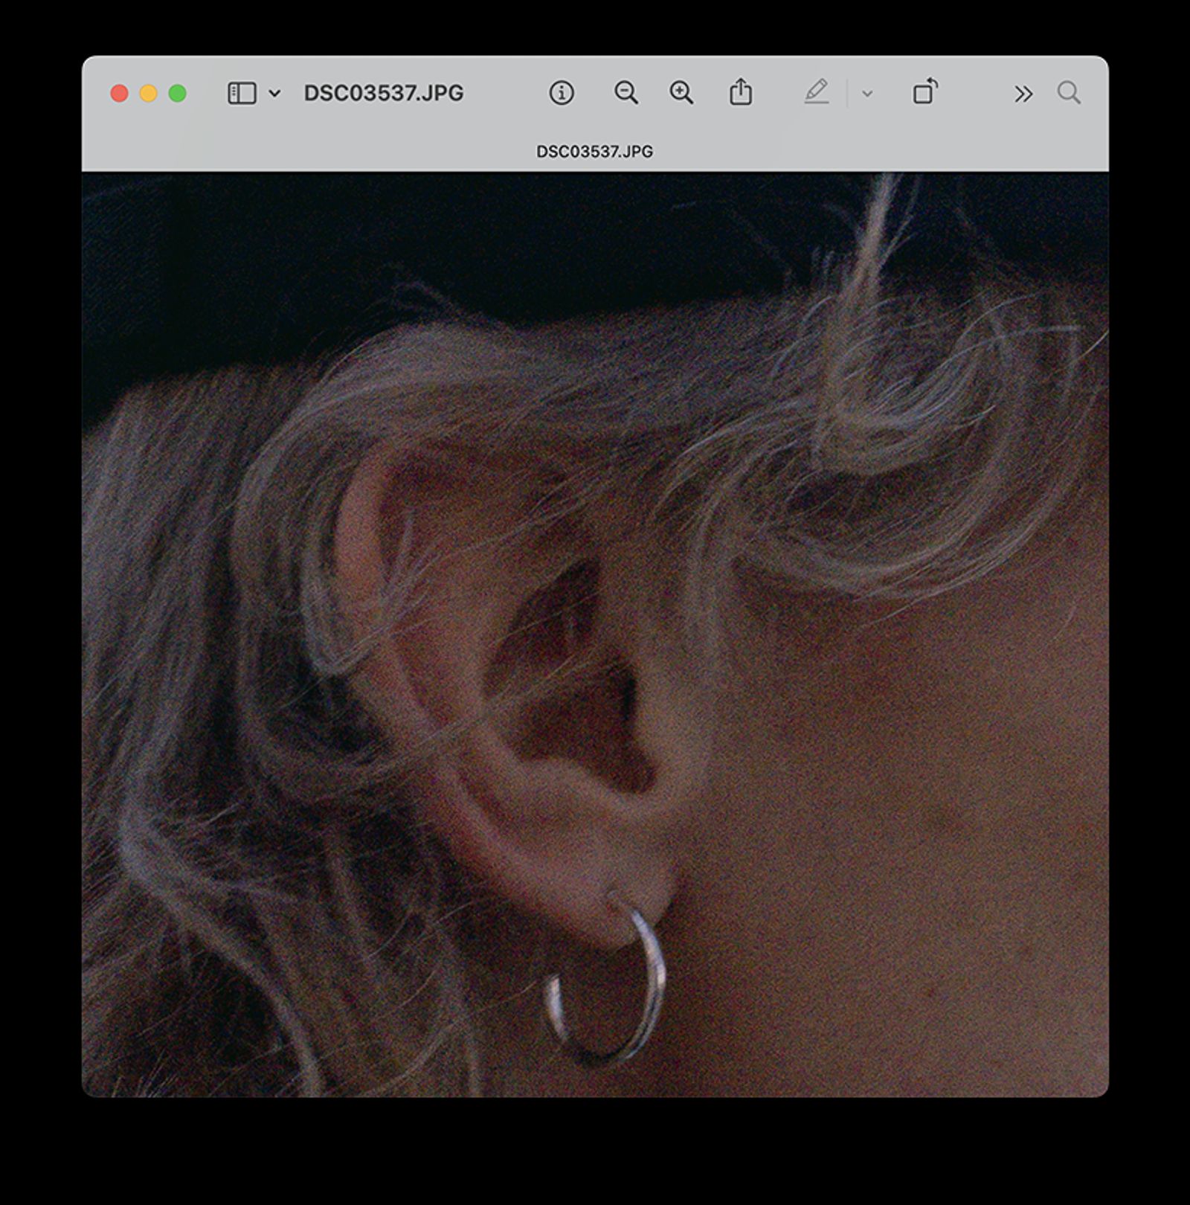
Task: Click the bold DSC03537.JPG window title
Action: [x=383, y=93]
